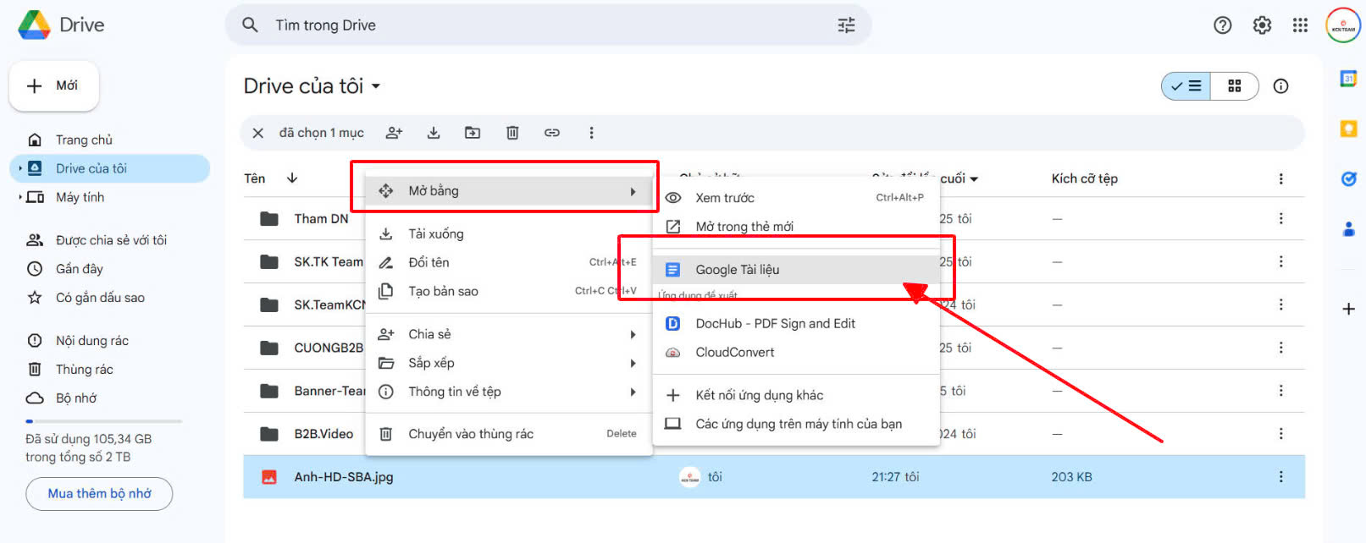The width and height of the screenshot is (1366, 543).
Task: Click the download icon in selection toolbar
Action: 434,133
